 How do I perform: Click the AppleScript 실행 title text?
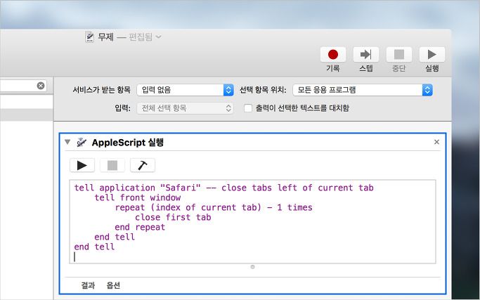[x=128, y=143]
